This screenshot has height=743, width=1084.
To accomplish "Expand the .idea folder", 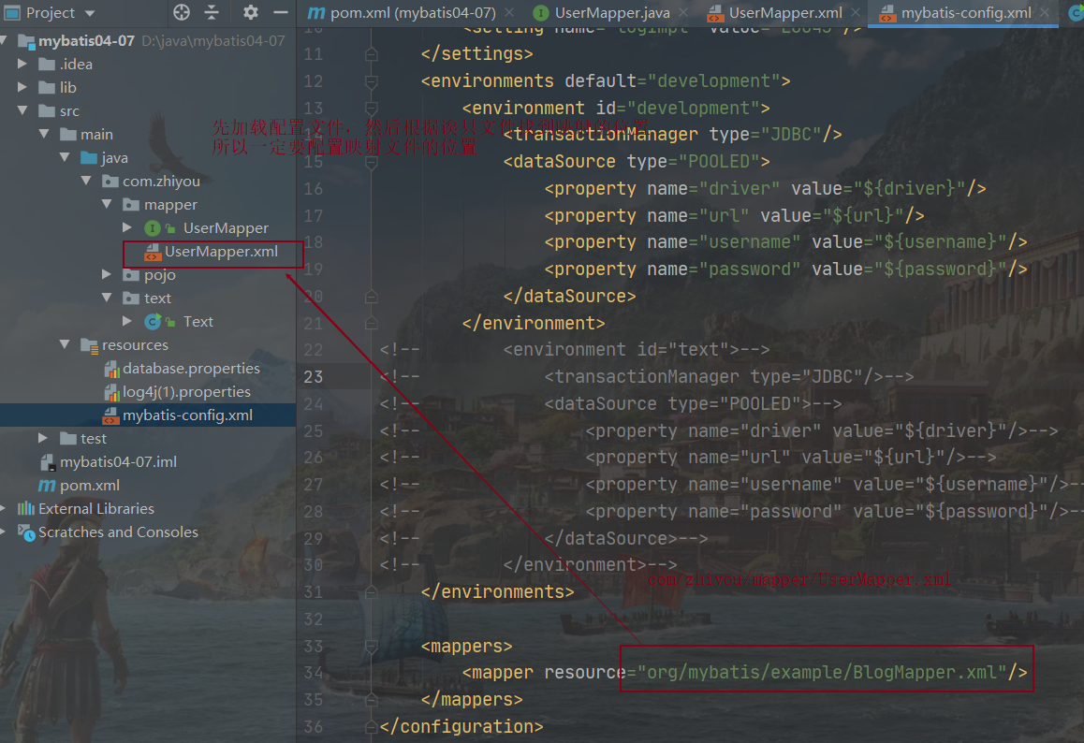I will coord(22,64).
